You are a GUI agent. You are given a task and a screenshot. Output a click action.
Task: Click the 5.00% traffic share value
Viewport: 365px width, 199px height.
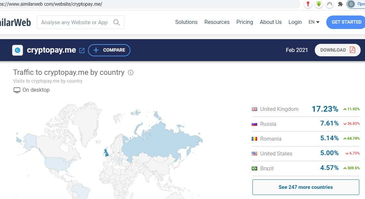[329, 153]
